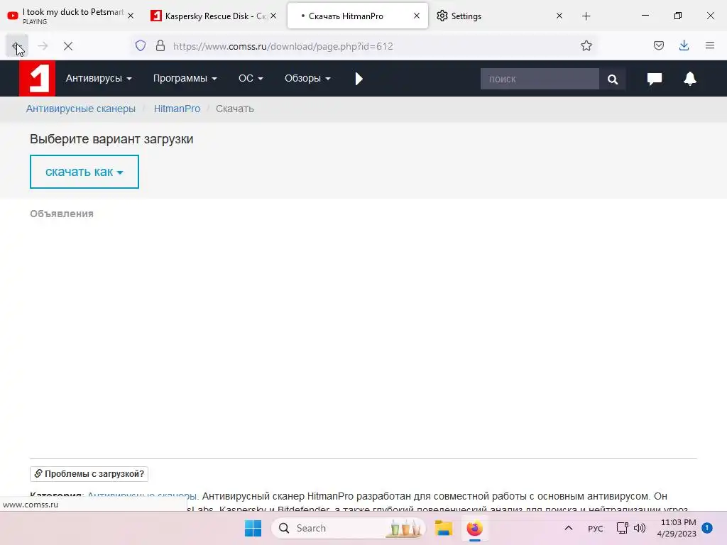
Task: Switch to Kaspersky Rescue Disk tab
Action: [208, 16]
